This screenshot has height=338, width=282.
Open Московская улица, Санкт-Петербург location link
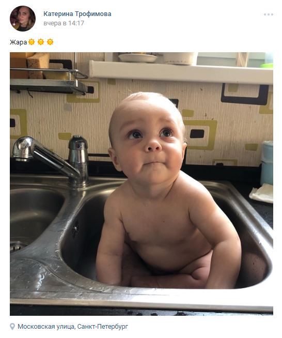(x=73, y=326)
